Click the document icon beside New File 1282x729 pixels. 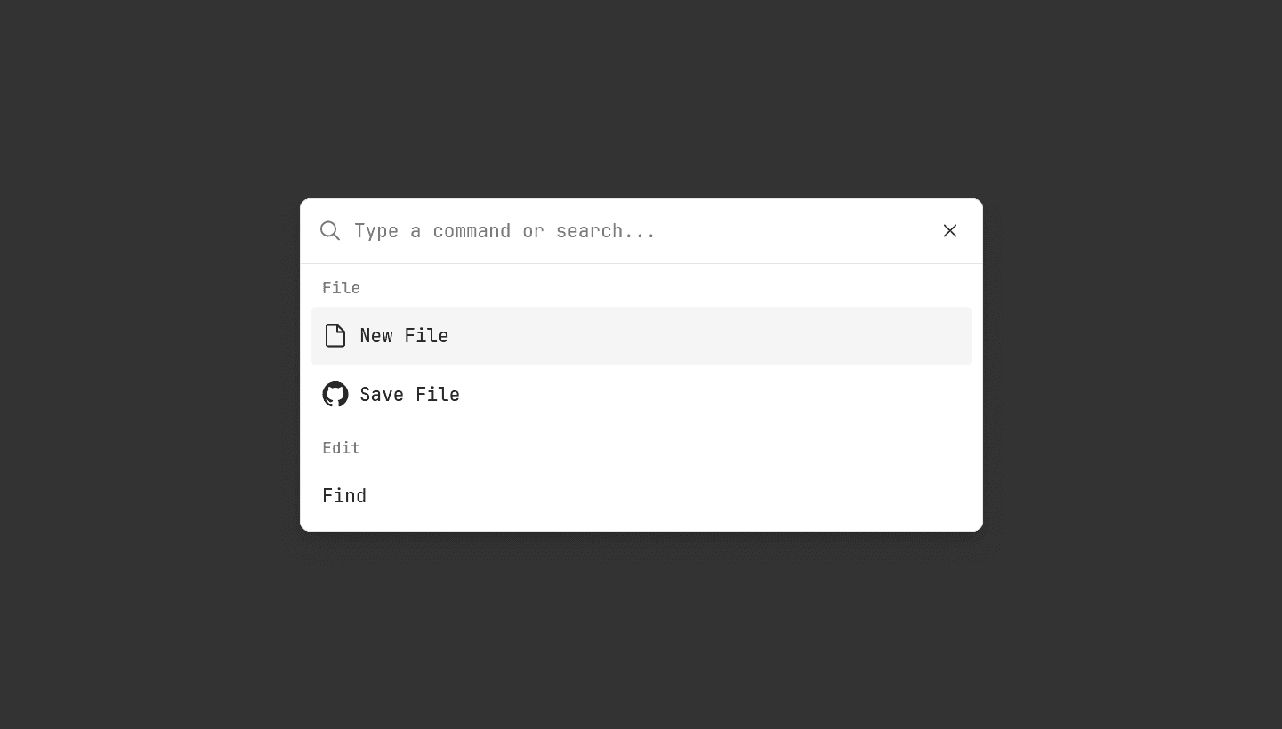335,336
